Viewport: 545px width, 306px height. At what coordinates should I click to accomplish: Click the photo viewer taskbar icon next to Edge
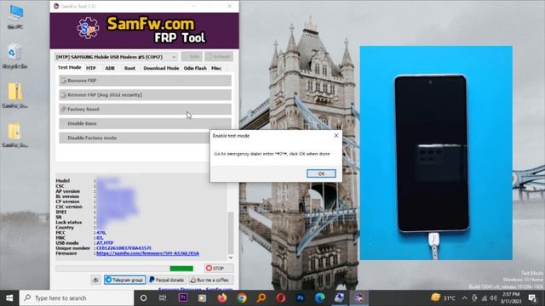[x=339, y=297]
